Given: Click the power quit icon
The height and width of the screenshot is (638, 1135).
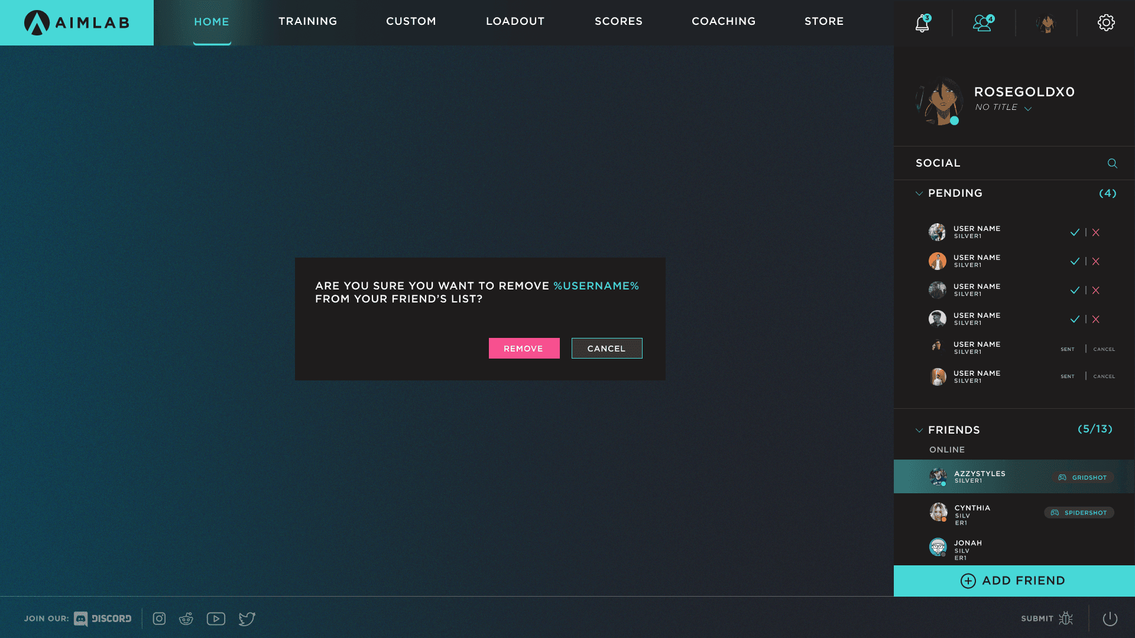Looking at the screenshot, I should point(1110,619).
